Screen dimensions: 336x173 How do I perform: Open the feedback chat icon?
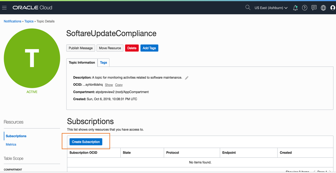click(314, 8)
